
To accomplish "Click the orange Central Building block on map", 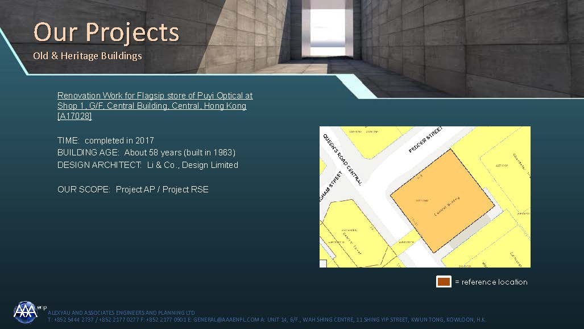I will point(442,200).
